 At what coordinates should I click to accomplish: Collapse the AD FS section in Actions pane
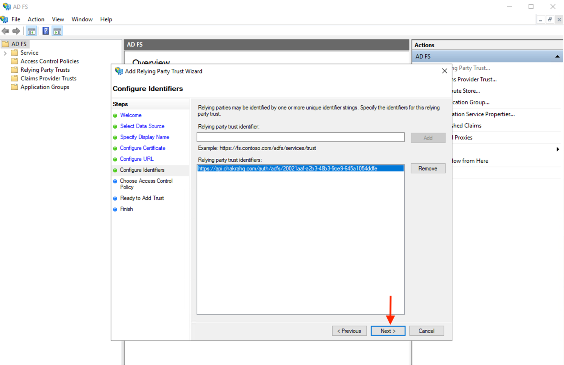[557, 56]
